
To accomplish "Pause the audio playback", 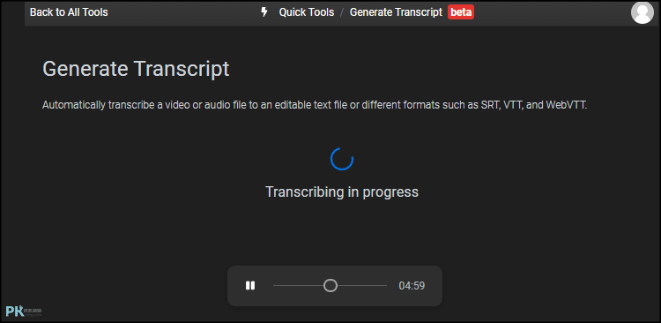I will pos(250,286).
